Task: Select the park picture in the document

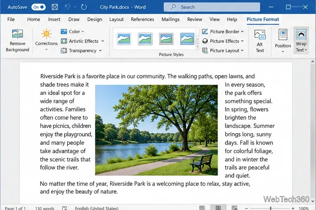Action: click(x=156, y=130)
